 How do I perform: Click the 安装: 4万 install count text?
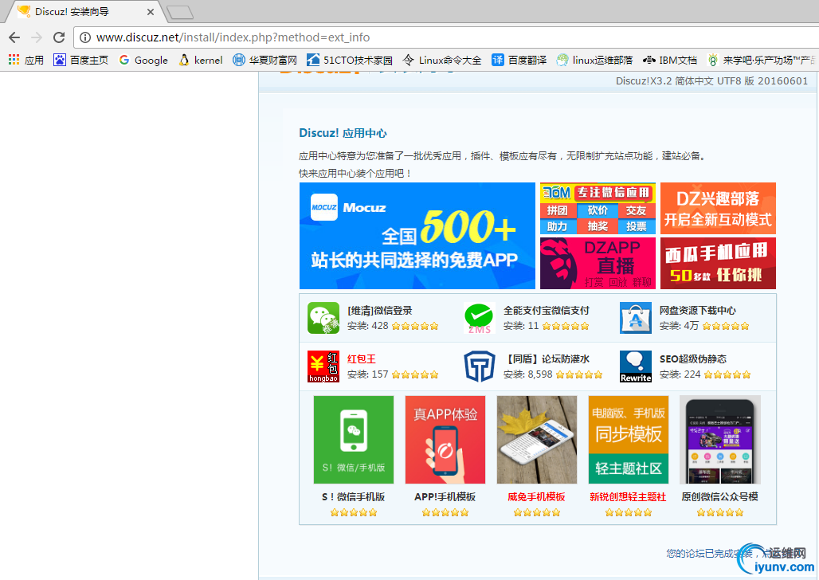pyautogui.click(x=679, y=326)
